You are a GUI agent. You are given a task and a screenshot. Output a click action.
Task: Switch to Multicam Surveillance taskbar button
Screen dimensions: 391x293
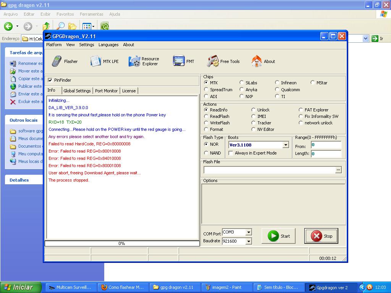(x=71, y=287)
